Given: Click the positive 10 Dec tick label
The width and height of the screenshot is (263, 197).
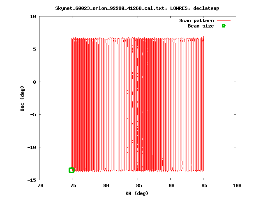Looking at the screenshot, I should coord(33,16).
